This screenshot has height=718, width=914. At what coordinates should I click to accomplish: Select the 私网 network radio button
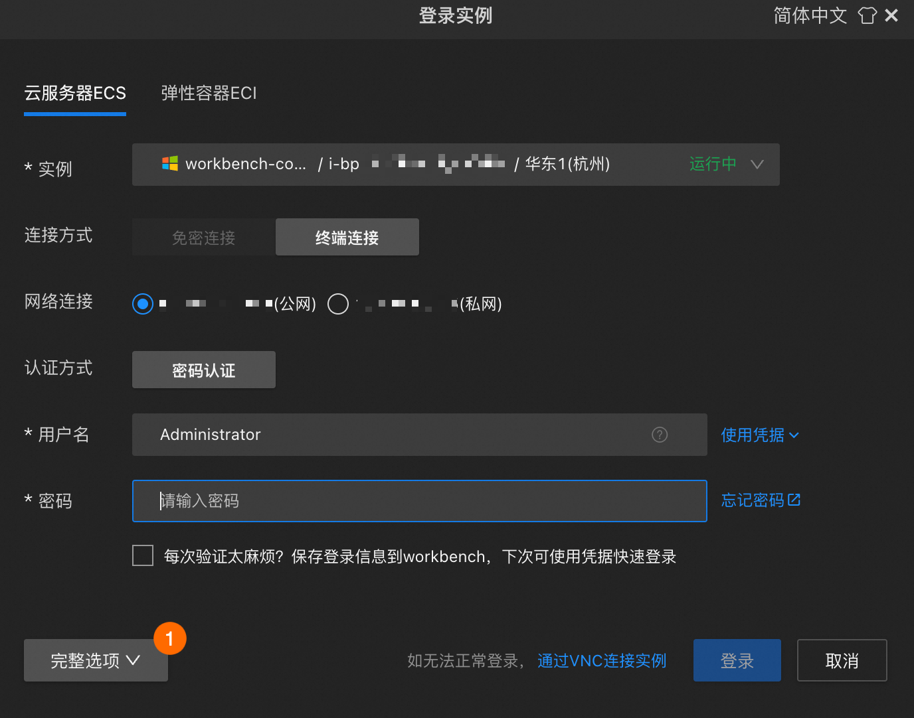pos(338,303)
